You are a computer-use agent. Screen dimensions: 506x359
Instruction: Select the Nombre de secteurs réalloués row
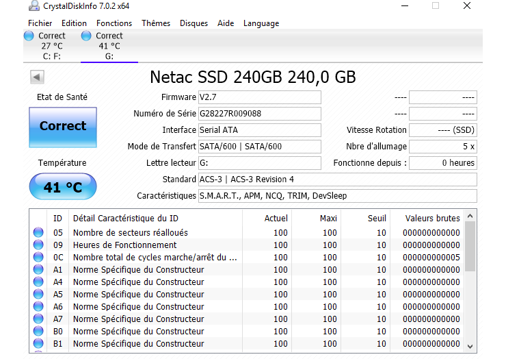pos(247,232)
